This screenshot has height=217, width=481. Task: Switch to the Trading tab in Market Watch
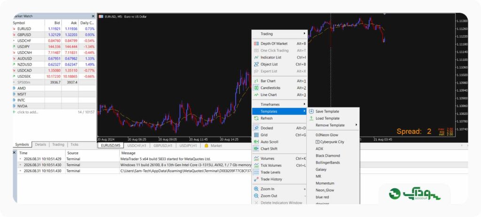coord(58,144)
